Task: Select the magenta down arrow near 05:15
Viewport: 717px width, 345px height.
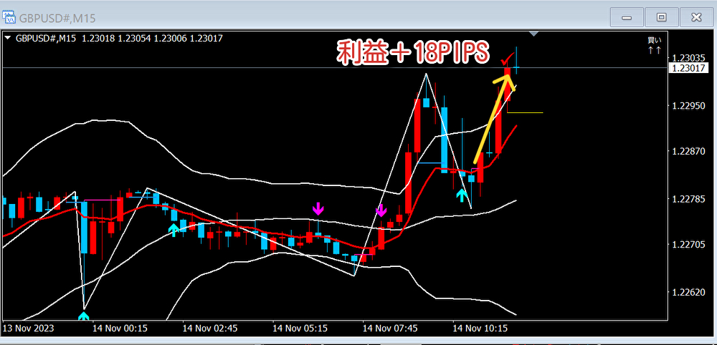Action: (x=318, y=209)
